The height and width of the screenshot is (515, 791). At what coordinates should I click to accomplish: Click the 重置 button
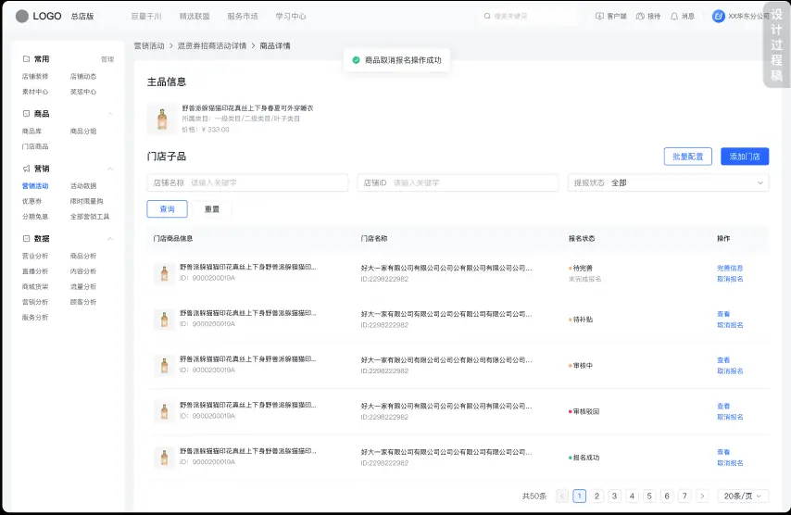(x=212, y=208)
